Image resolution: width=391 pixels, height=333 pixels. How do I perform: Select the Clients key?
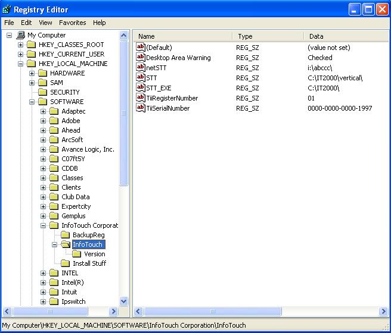[71, 187]
